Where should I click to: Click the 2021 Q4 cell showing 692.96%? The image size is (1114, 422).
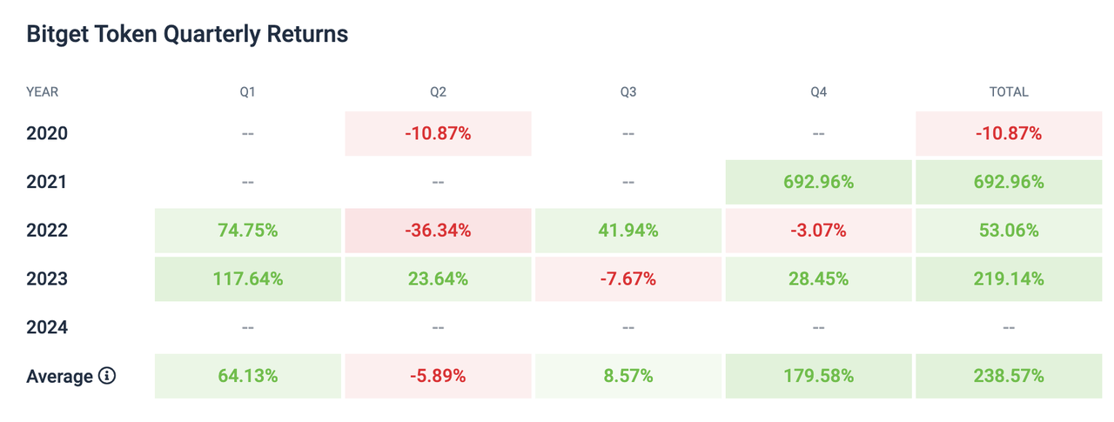pos(818,183)
